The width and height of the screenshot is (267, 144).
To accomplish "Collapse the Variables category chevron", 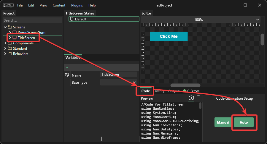I will (x=67, y=67).
